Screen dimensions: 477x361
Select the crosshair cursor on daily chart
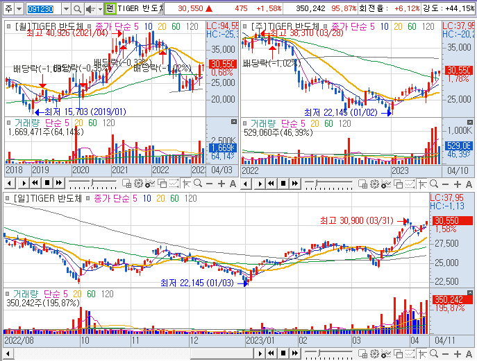click(423, 353)
